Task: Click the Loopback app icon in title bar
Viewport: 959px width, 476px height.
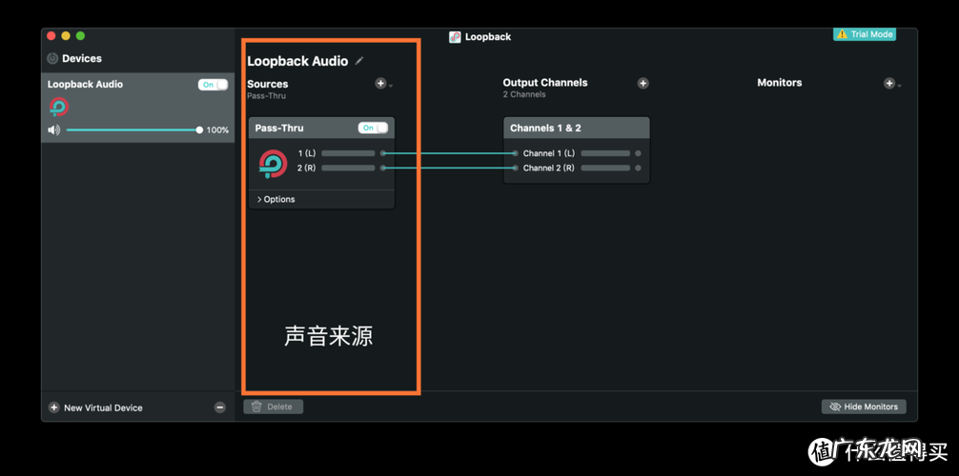Action: click(455, 37)
